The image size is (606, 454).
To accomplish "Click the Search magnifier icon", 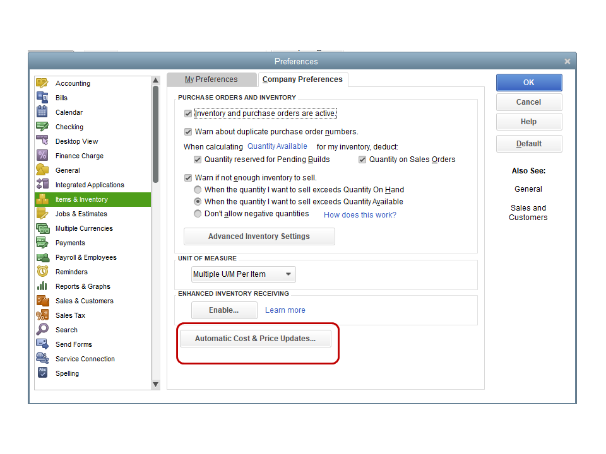I will [42, 329].
